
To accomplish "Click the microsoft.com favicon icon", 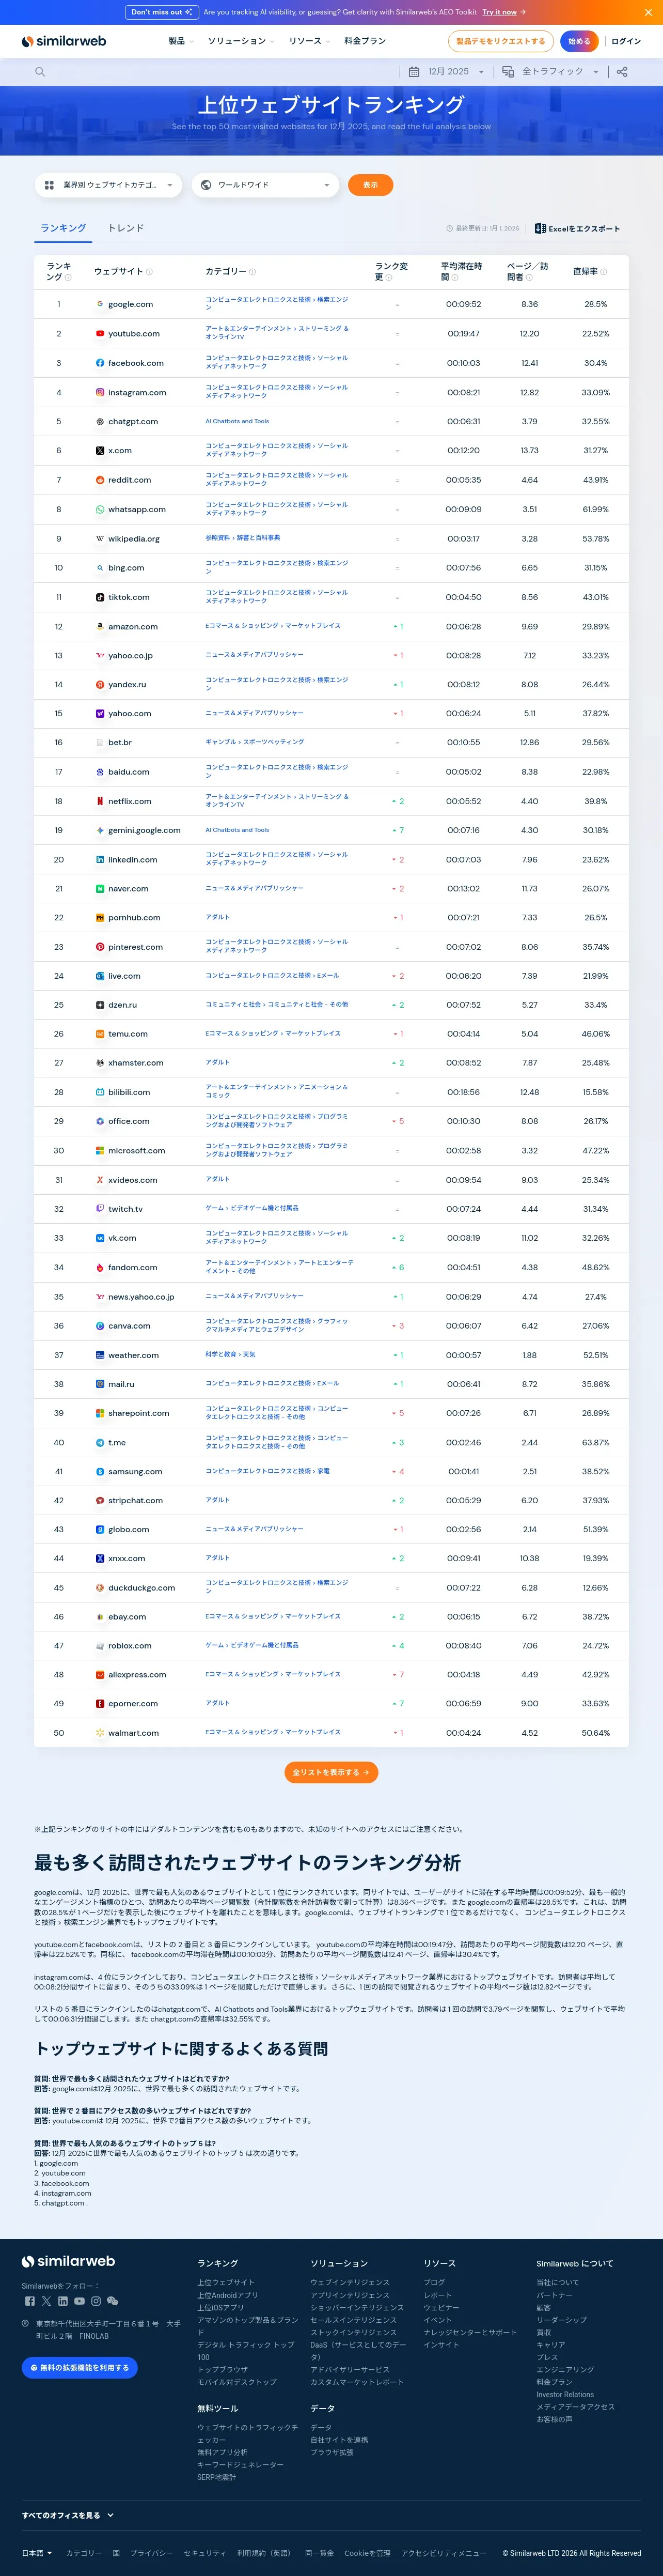I will tap(100, 1151).
